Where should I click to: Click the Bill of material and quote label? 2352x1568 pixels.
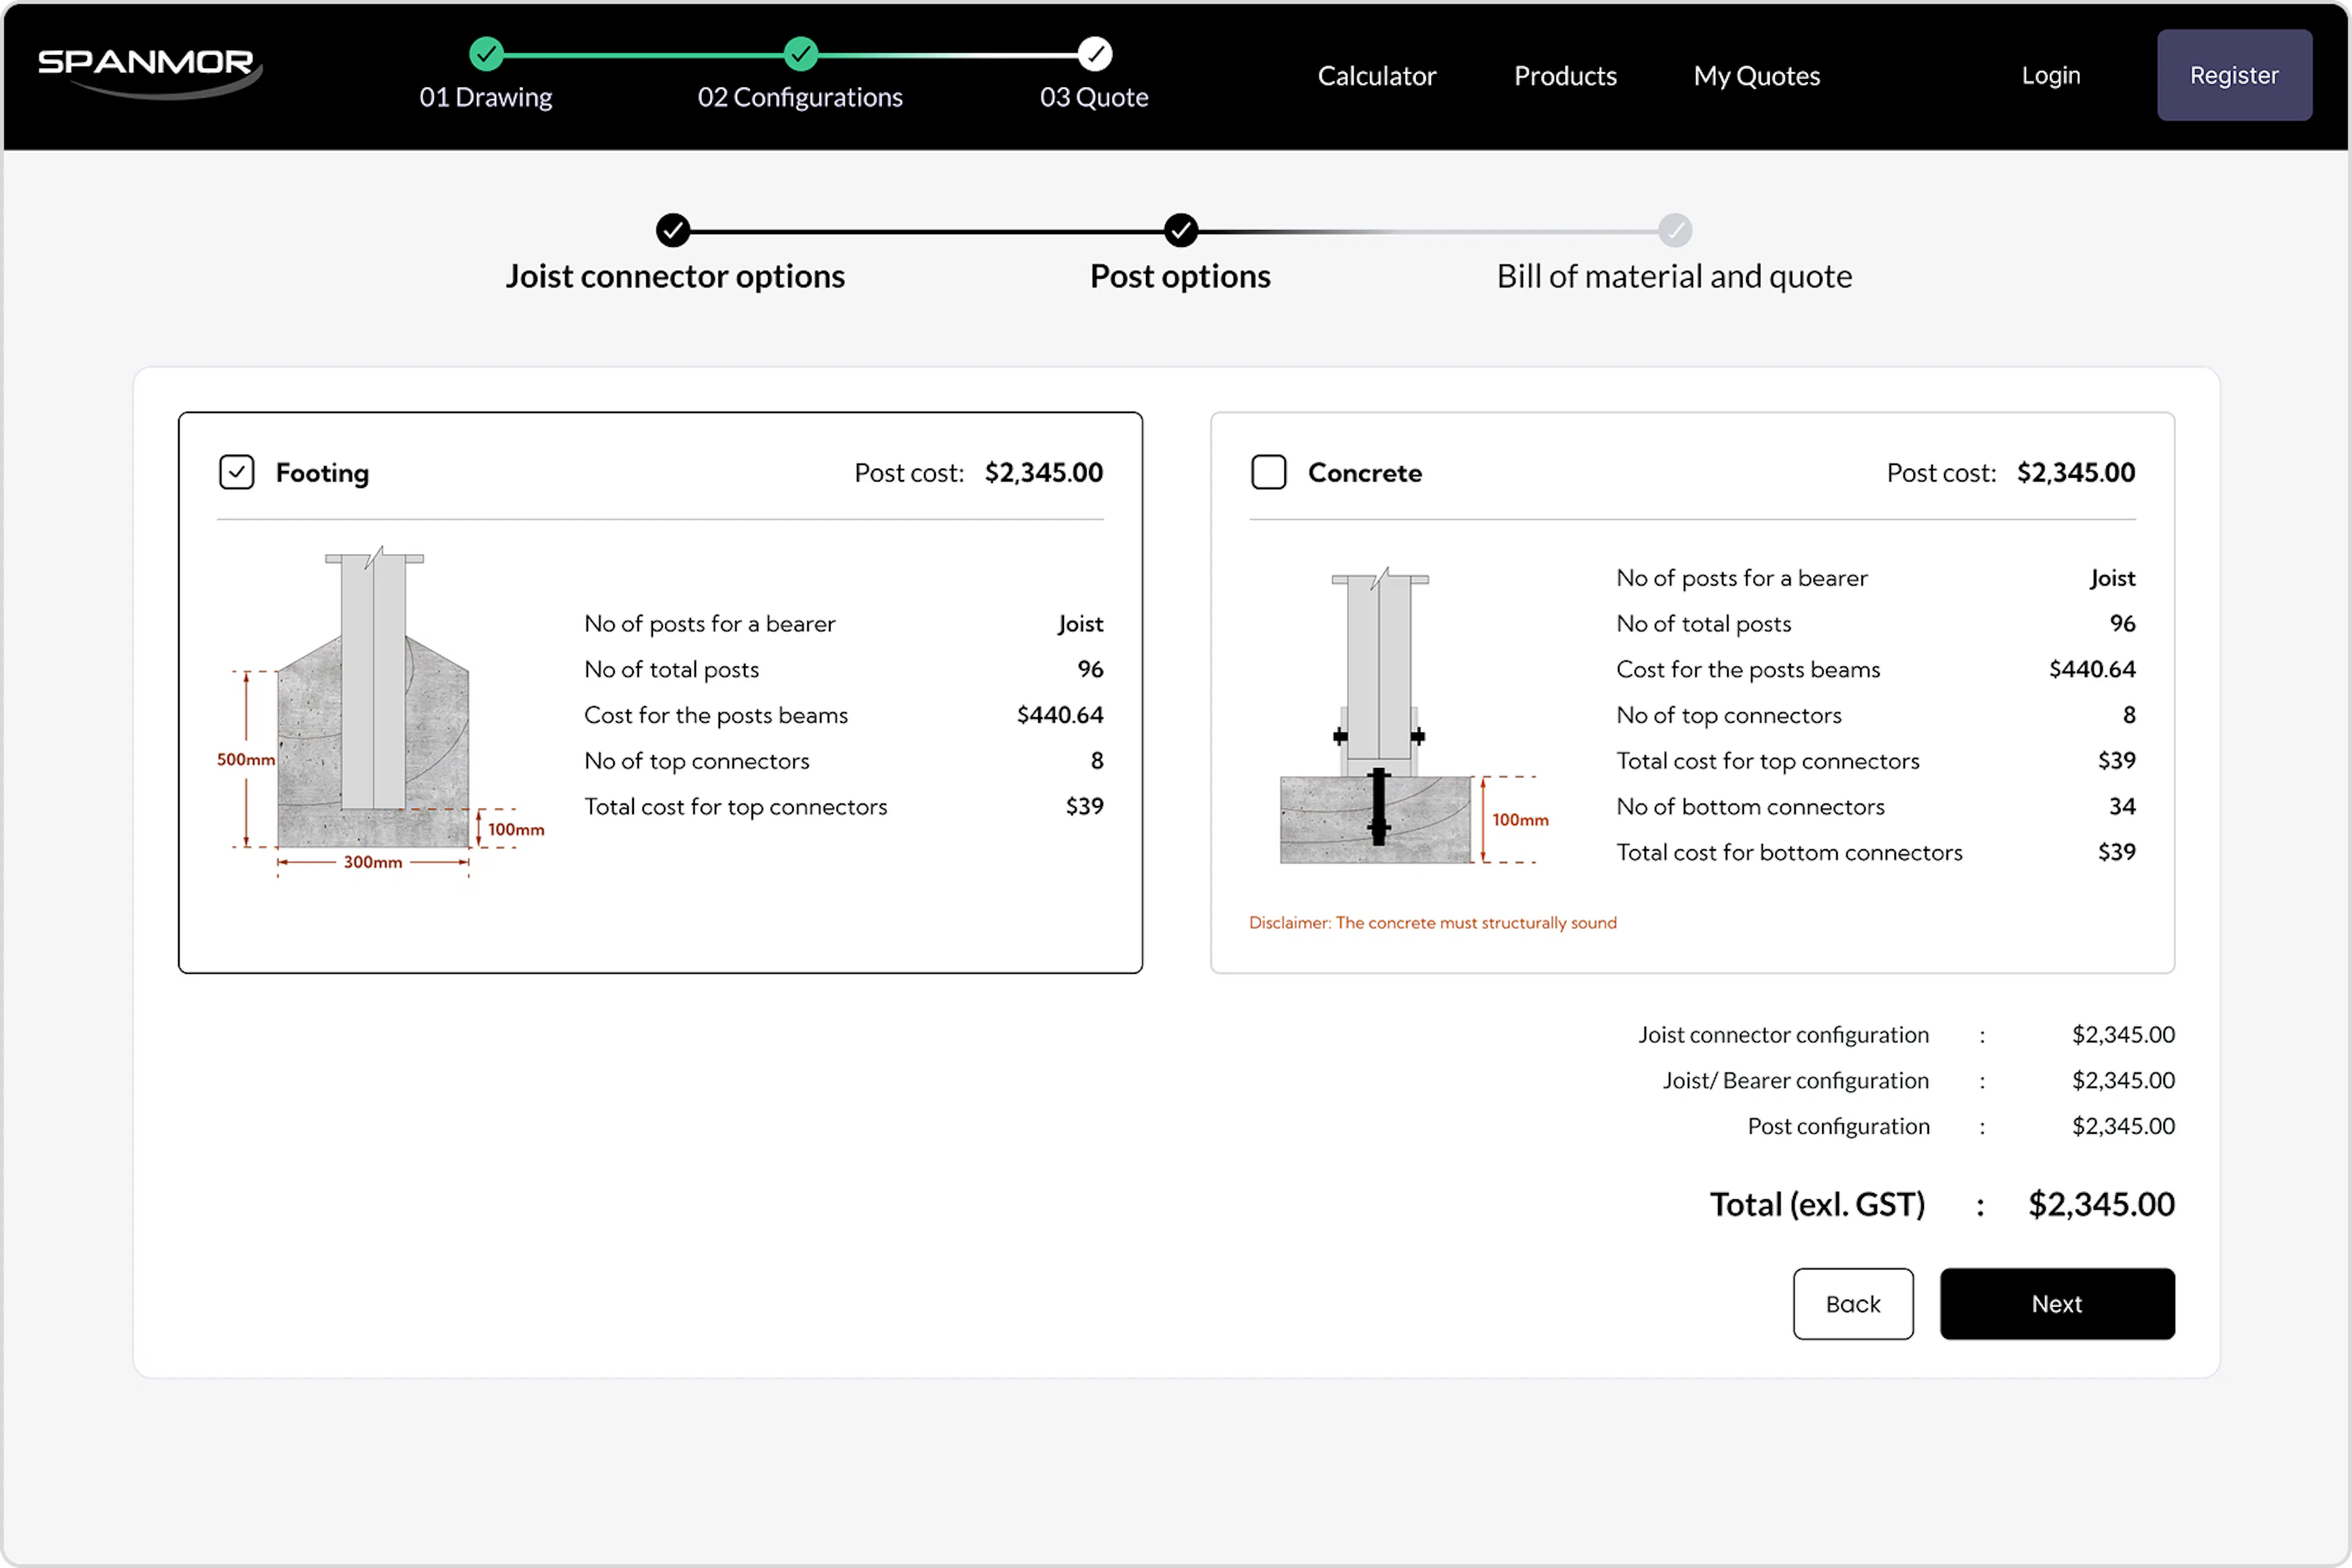tap(1674, 276)
